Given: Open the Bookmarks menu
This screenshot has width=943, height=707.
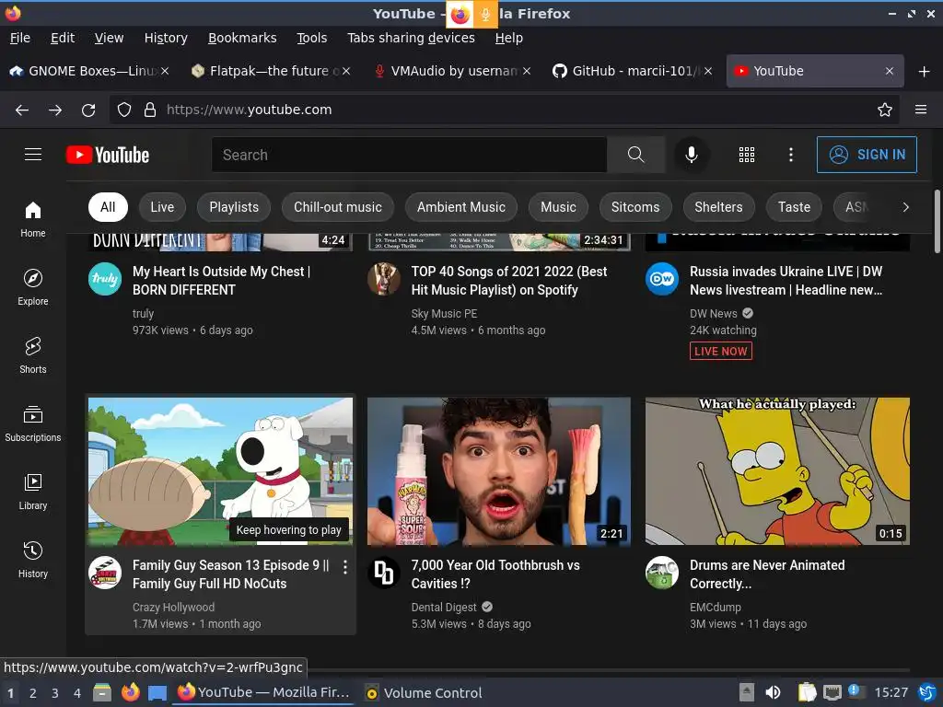Looking at the screenshot, I should pyautogui.click(x=242, y=38).
